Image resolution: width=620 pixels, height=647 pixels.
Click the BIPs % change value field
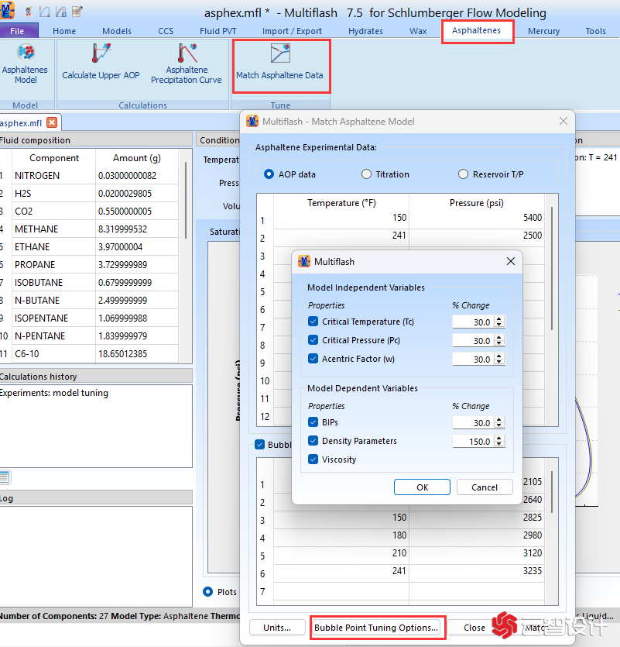[473, 422]
